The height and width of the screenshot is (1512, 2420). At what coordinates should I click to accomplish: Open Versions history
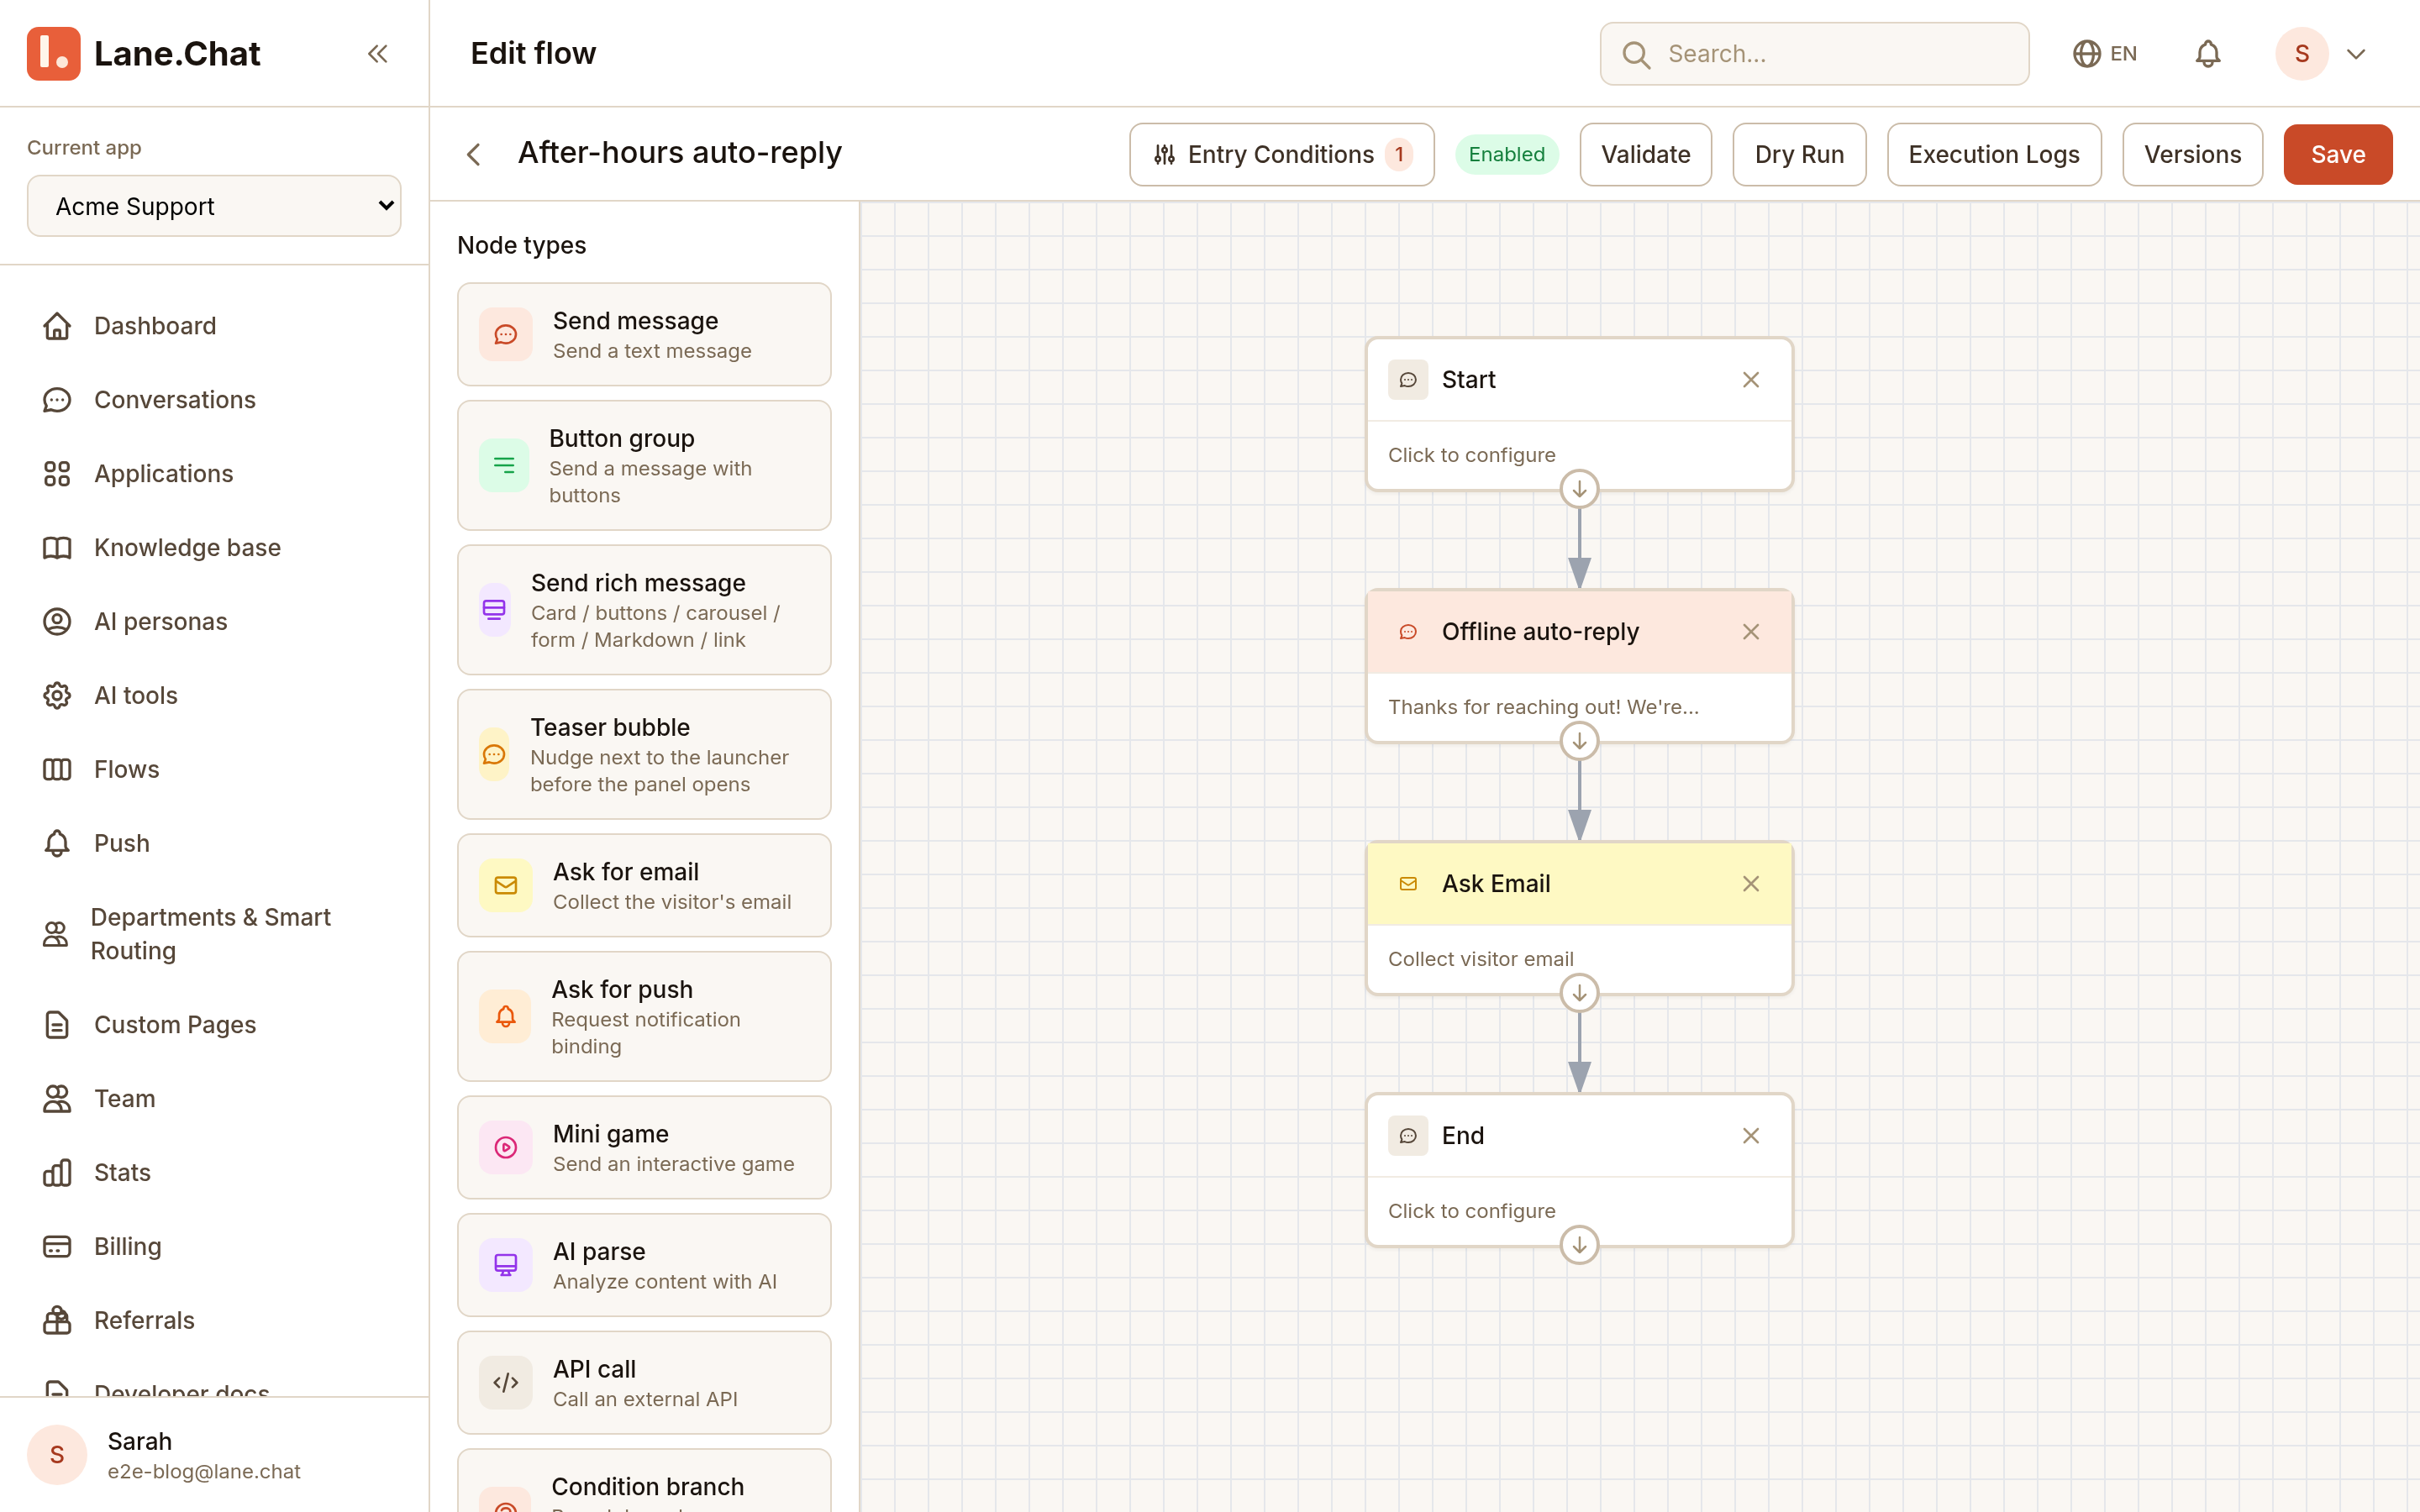[2192, 154]
